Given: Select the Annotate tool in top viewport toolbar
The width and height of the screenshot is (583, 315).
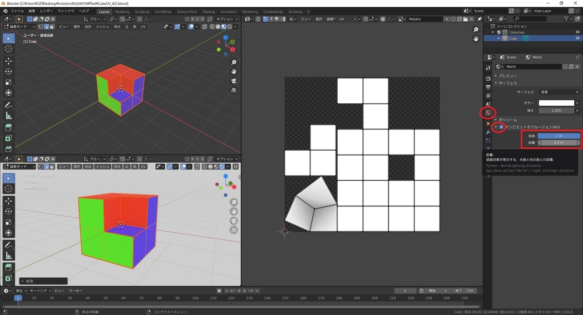Looking at the screenshot, I should click(8, 106).
